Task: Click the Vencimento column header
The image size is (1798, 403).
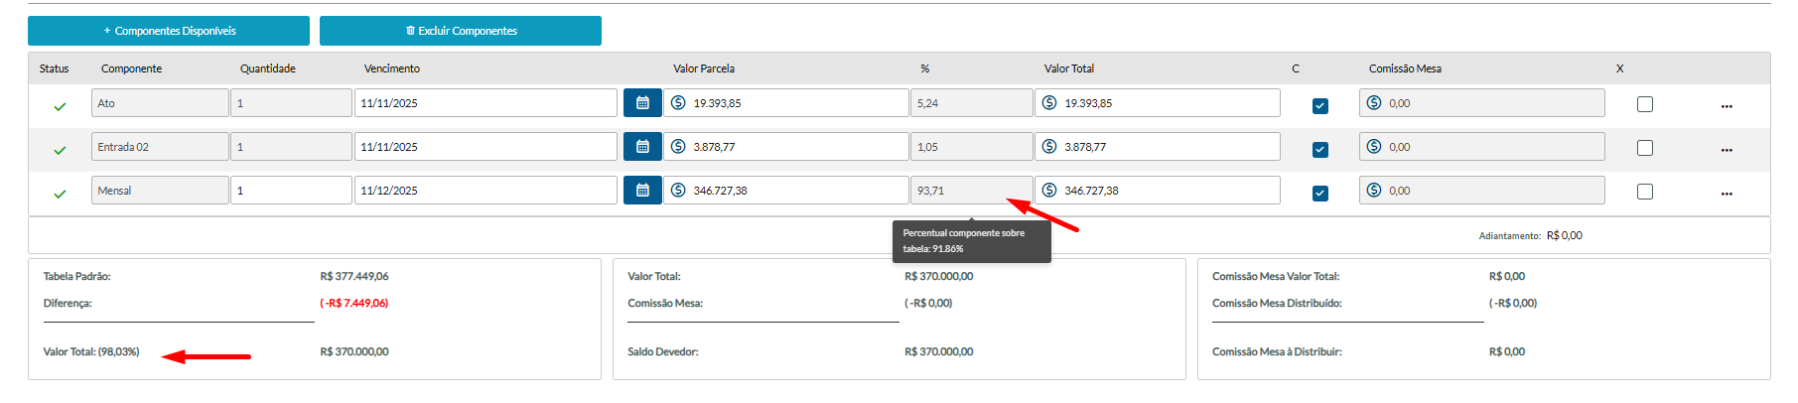Action: click(x=392, y=68)
